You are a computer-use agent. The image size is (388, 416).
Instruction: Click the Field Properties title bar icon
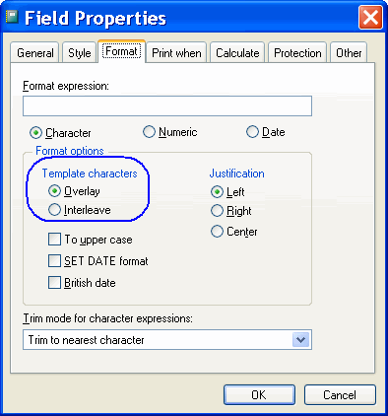(x=12, y=17)
